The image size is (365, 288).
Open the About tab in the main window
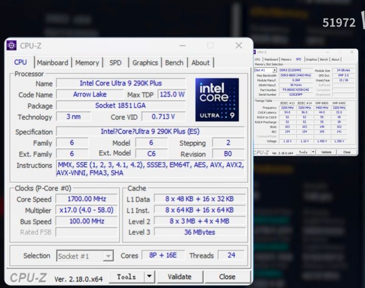coord(200,63)
